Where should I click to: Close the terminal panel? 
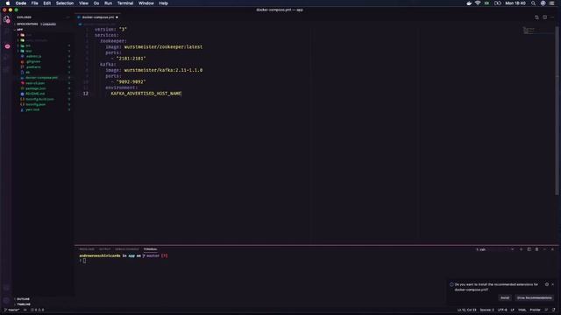[552, 249]
